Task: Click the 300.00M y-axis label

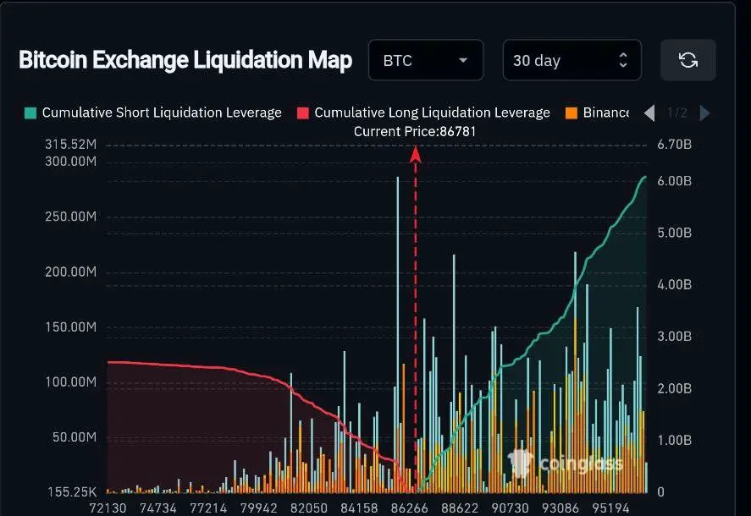Action: 71,162
